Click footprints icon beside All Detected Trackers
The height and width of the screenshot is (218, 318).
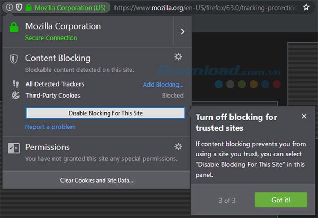click(x=15, y=84)
